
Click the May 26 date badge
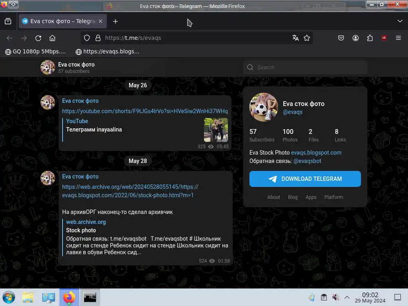pos(137,85)
